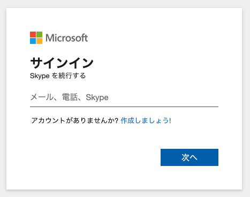Screen dimensions: 250x197
Task: Focus the メール、電話、Skype input field
Action: click(x=124, y=97)
